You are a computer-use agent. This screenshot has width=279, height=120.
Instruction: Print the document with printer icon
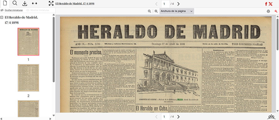tap(268, 11)
